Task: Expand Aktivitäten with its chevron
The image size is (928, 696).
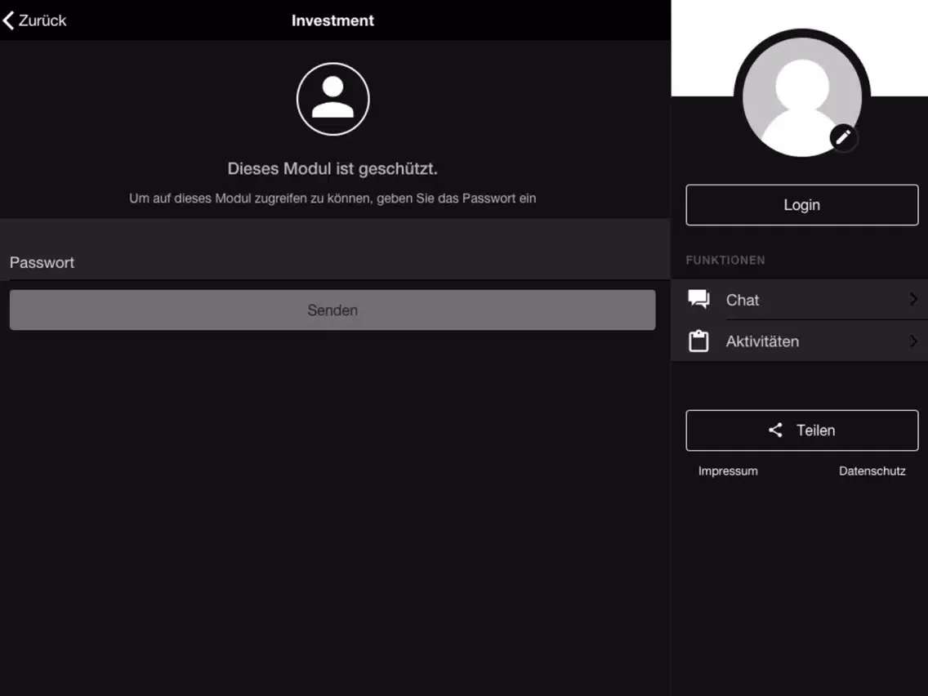Action: click(913, 341)
